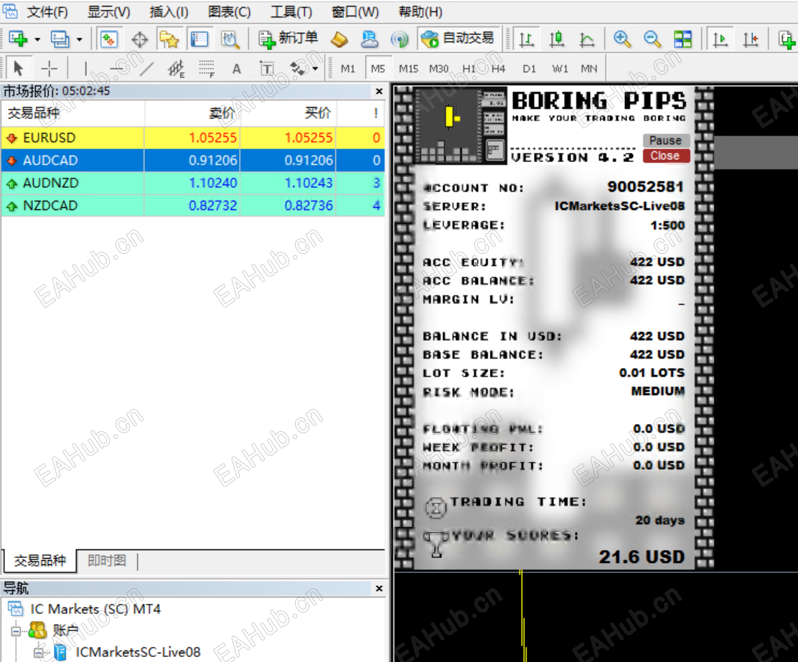Open the 图表(C) menu
The width and height of the screenshot is (798, 662).
pyautogui.click(x=230, y=11)
